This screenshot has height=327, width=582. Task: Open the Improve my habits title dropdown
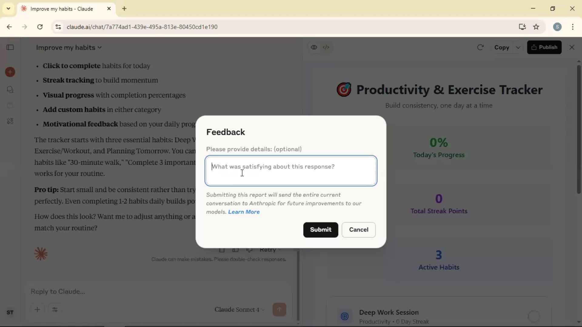(69, 48)
